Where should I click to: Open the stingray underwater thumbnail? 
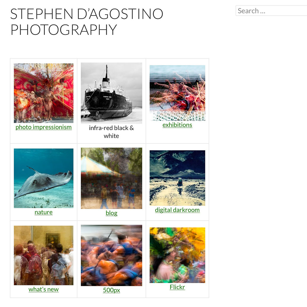point(43,178)
